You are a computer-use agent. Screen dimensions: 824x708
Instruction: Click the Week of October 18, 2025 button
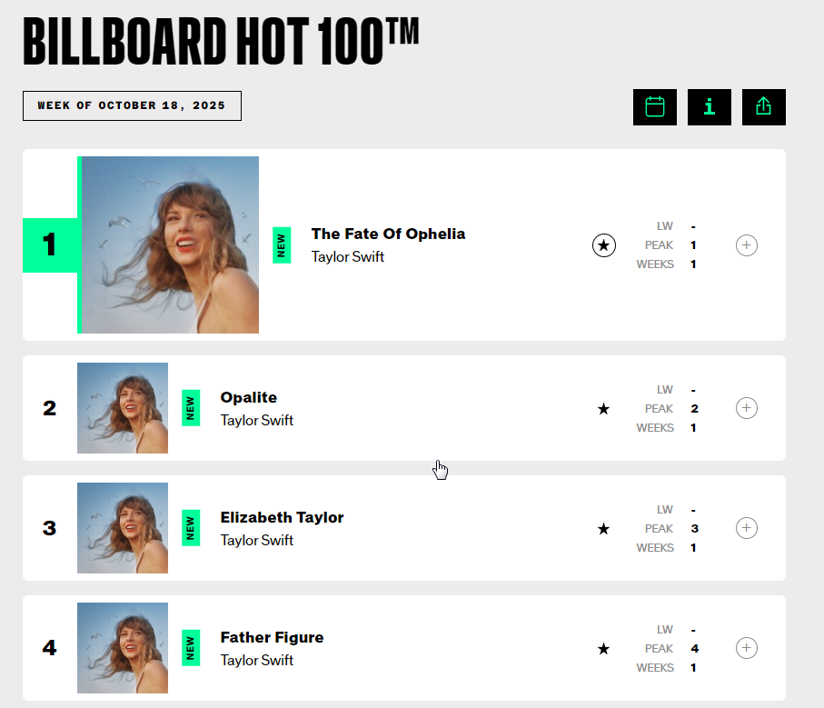pyautogui.click(x=132, y=105)
